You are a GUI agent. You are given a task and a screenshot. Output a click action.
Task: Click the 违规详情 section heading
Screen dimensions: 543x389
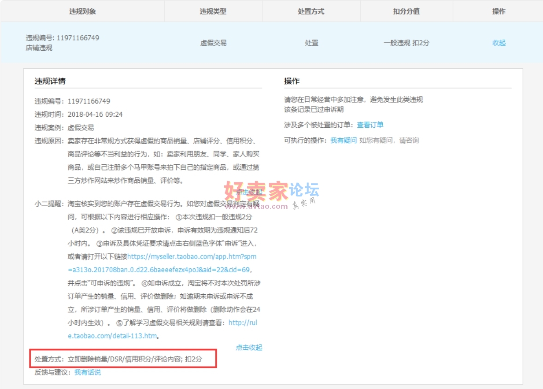click(x=51, y=81)
